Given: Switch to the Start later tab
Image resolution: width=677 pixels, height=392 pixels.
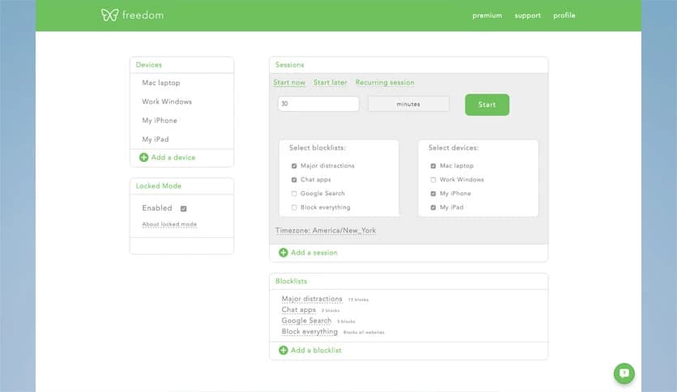Looking at the screenshot, I should point(330,83).
